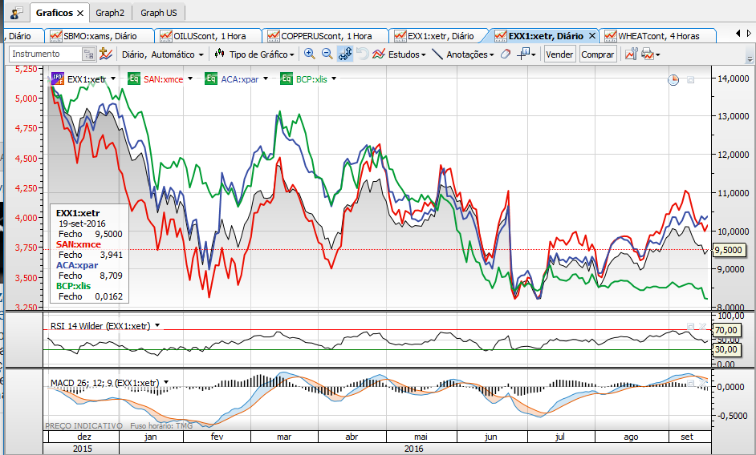Image resolution: width=756 pixels, height=455 pixels.
Task: Open the Anotações dropdown menu
Action: 463,54
